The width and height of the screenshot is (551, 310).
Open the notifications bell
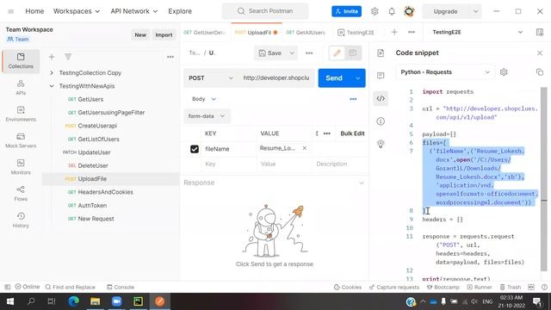[x=392, y=11]
